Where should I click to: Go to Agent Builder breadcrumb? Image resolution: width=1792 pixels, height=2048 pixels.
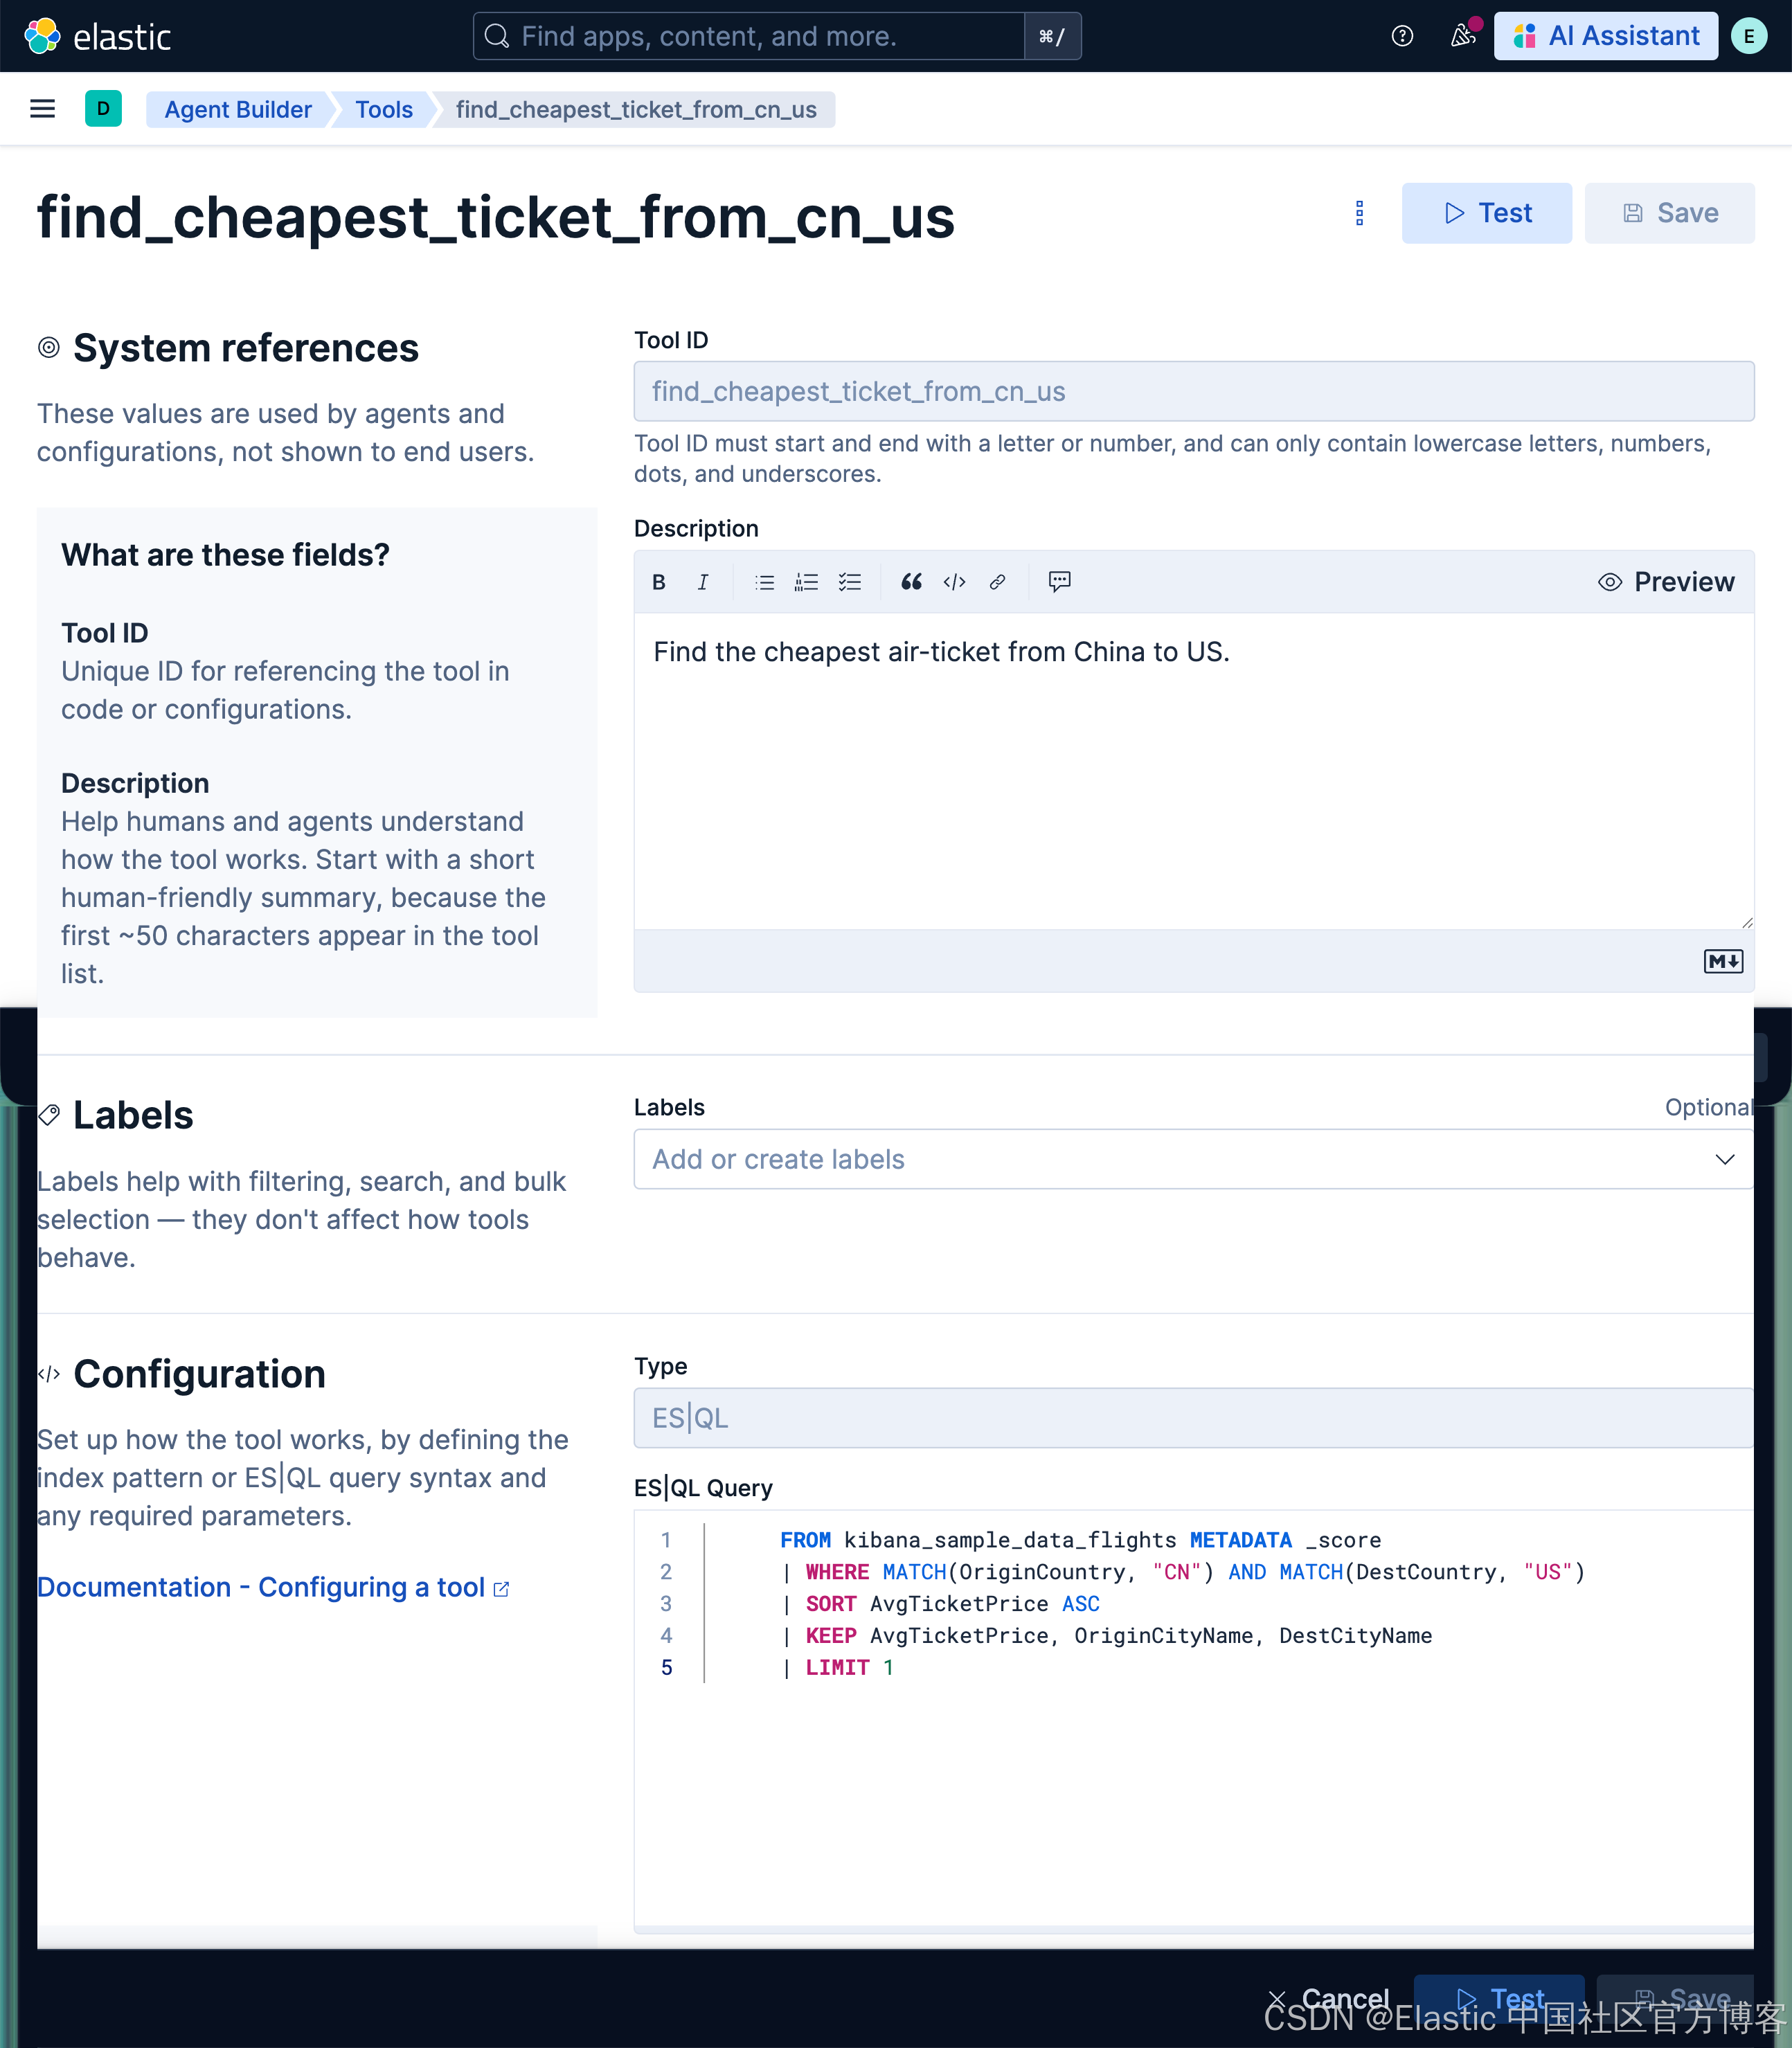coord(238,109)
